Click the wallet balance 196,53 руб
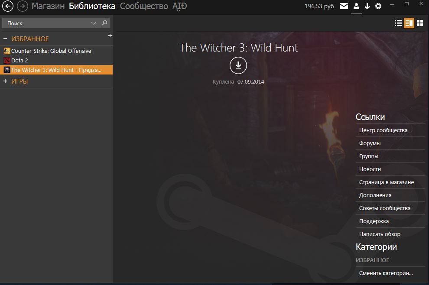The height and width of the screenshot is (285, 429). click(319, 6)
